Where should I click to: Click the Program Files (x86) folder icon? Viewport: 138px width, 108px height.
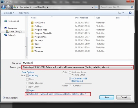click(32, 33)
